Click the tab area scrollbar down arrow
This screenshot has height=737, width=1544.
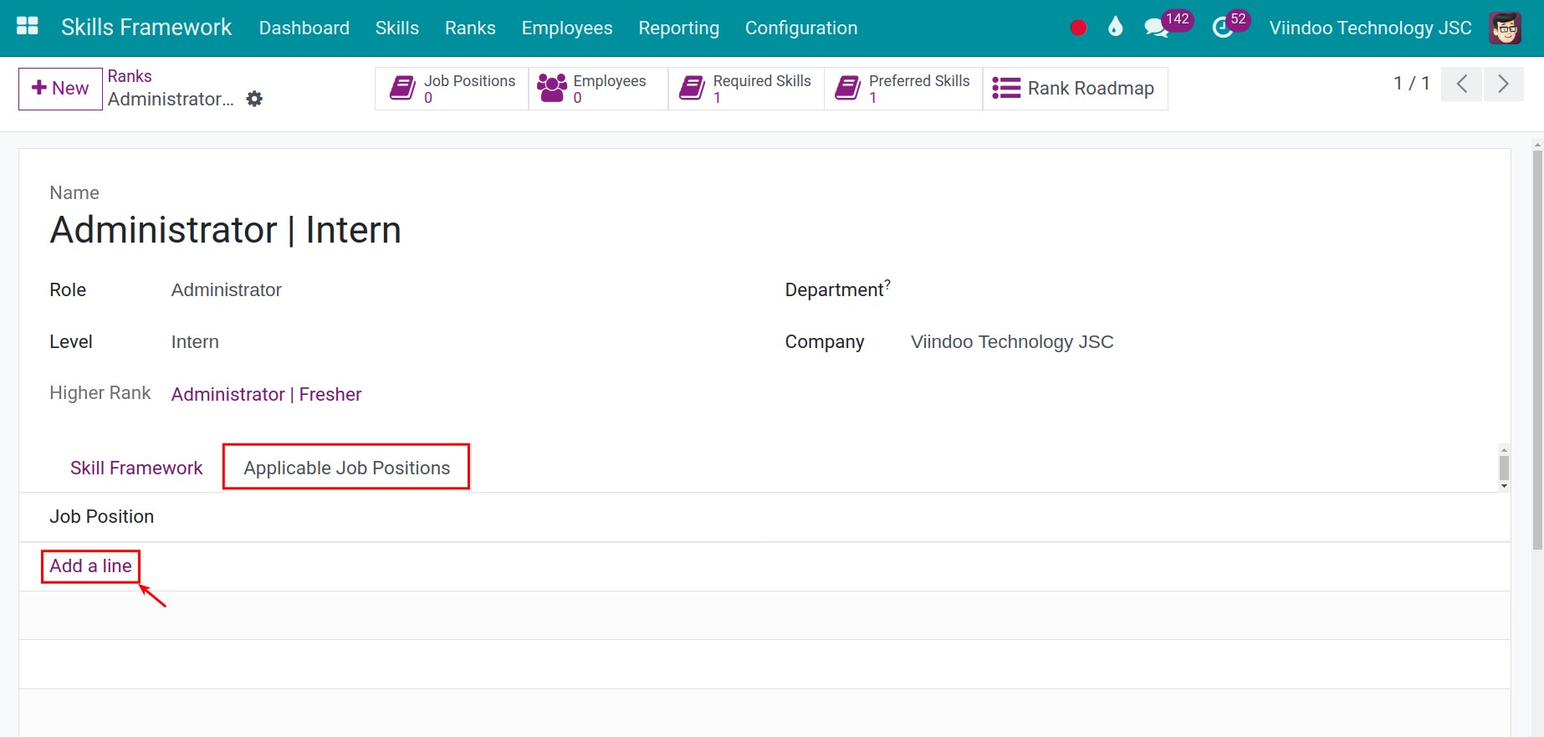click(1504, 486)
